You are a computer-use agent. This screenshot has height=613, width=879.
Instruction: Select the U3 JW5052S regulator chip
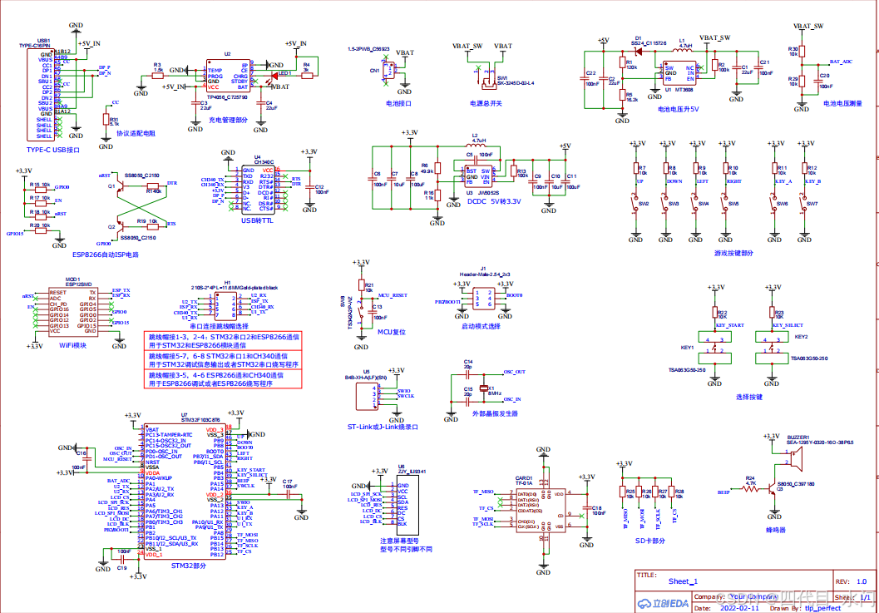(478, 176)
